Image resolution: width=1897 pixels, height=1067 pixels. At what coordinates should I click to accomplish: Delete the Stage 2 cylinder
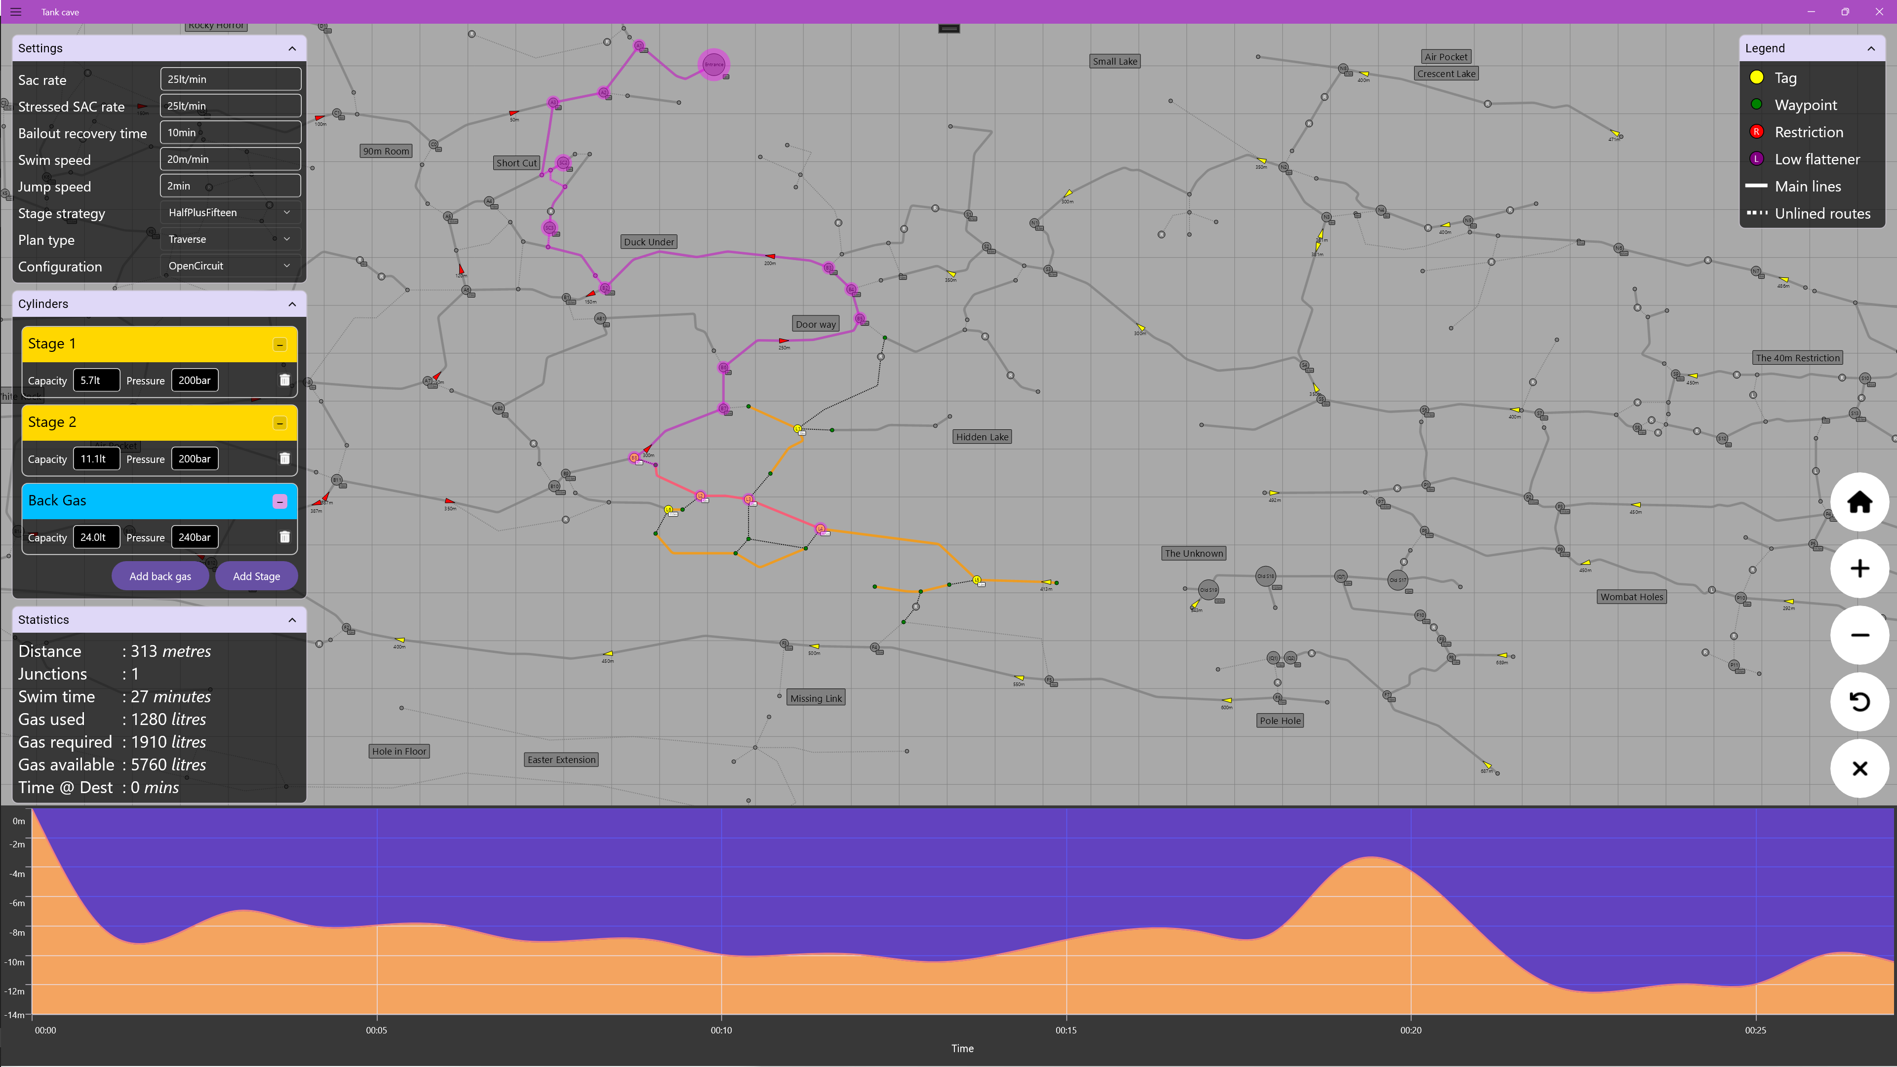tap(284, 458)
